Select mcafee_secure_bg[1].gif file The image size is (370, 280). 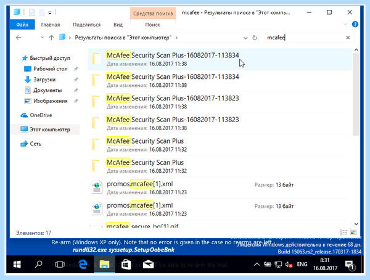click(142, 225)
